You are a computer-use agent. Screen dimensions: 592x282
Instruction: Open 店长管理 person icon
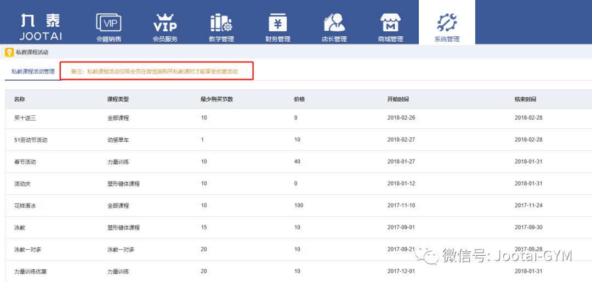[334, 22]
